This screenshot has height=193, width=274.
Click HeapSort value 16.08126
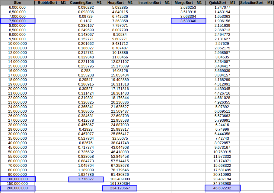(x=120, y=71)
